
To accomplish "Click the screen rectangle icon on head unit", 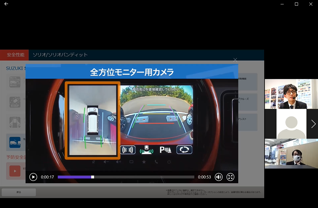I will (x=132, y=162).
